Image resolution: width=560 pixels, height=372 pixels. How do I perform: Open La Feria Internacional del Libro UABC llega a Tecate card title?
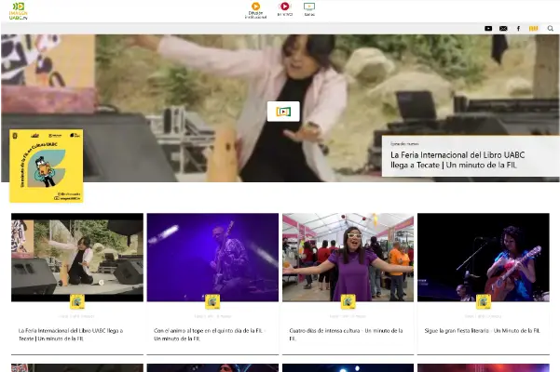coord(71,335)
